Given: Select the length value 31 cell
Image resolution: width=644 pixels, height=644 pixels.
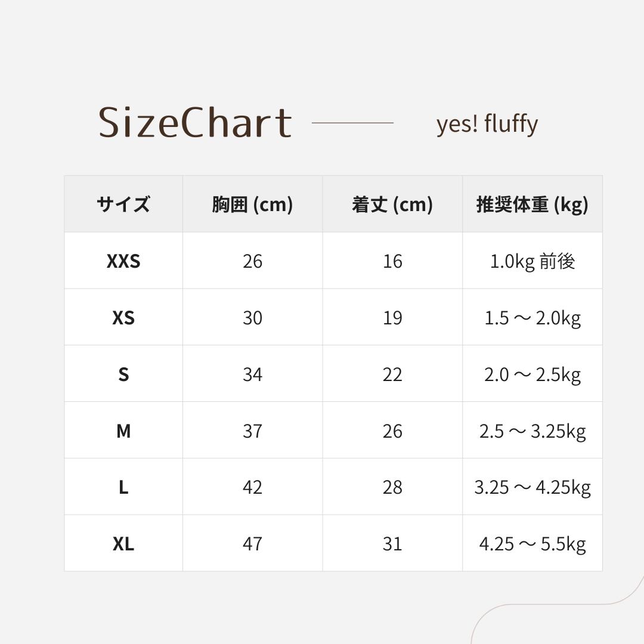Looking at the screenshot, I should (x=392, y=544).
